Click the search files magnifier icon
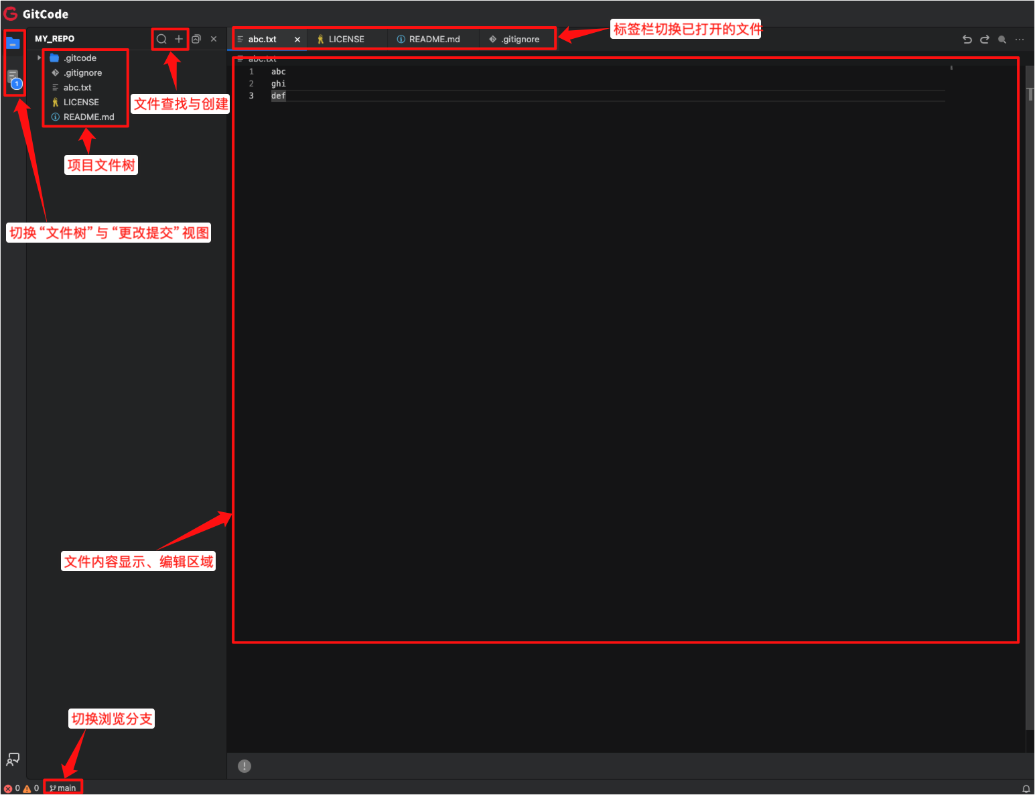1035x795 pixels. (x=161, y=39)
